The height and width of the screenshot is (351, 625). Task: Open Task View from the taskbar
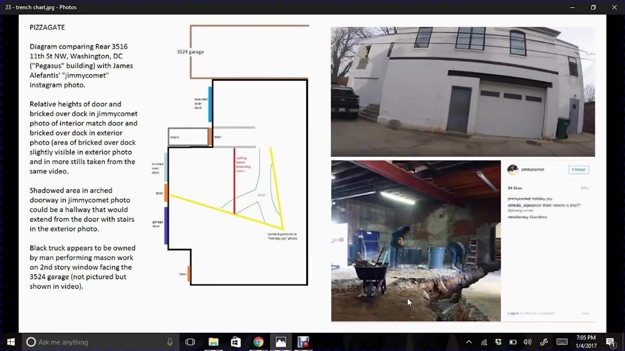tap(190, 342)
